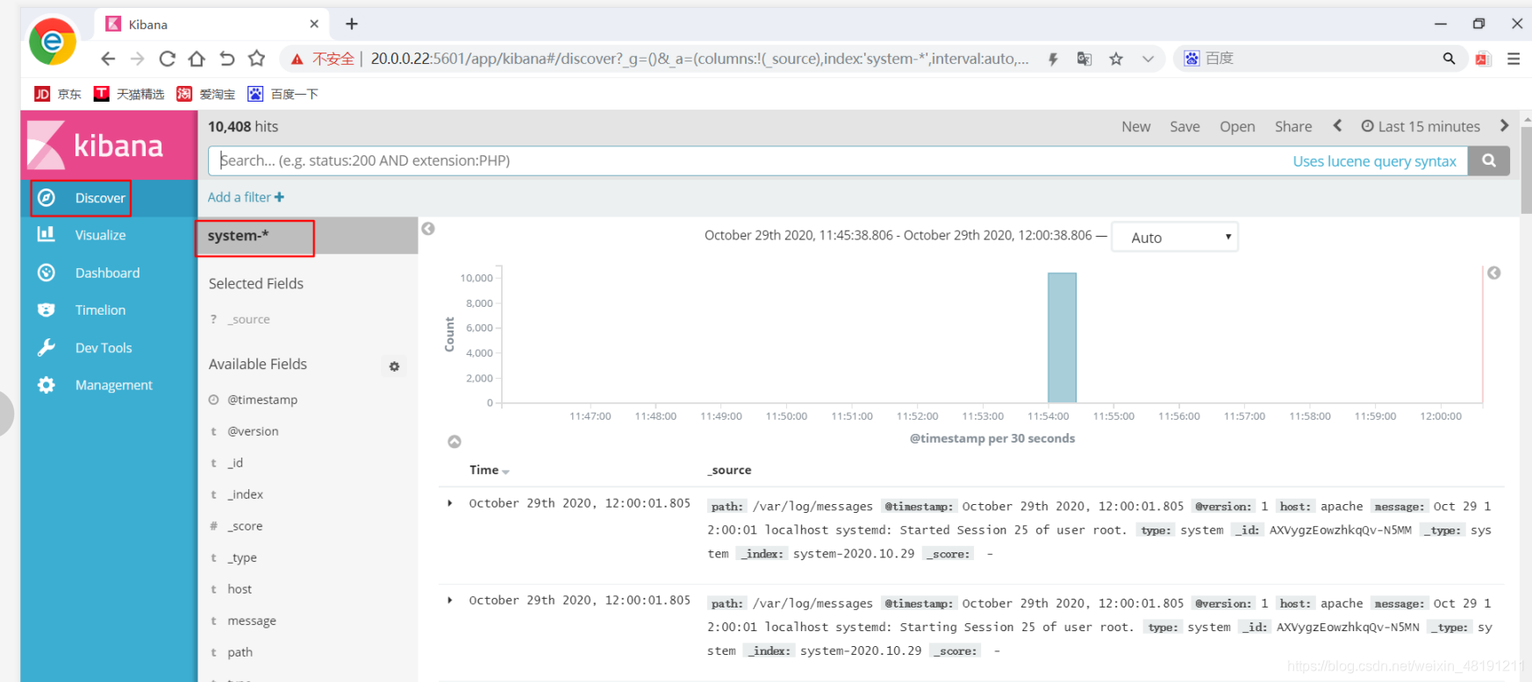The image size is (1532, 682).
Task: Reload the page
Action: click(x=167, y=59)
